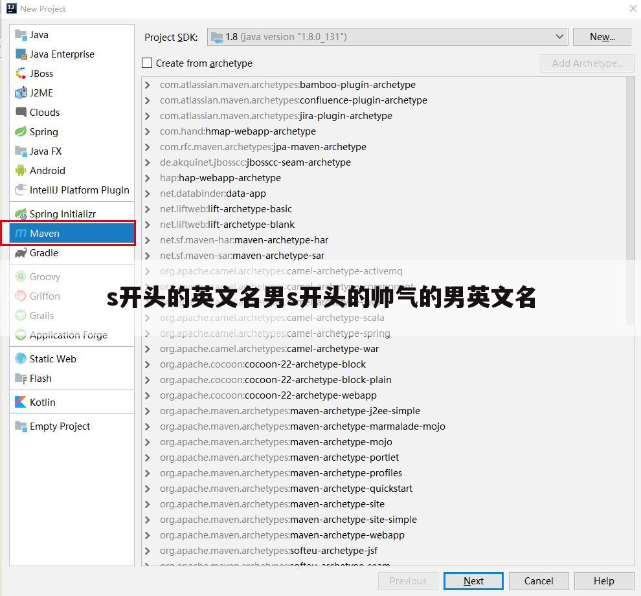Image resolution: width=641 pixels, height=596 pixels.
Task: Click the Spring Initializr icon
Action: (21, 214)
